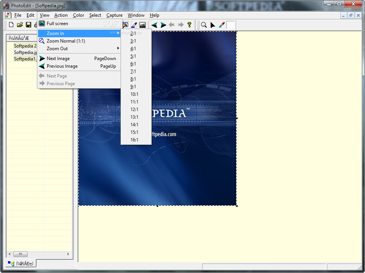Select Softpedia1. file in list

click(x=25, y=59)
